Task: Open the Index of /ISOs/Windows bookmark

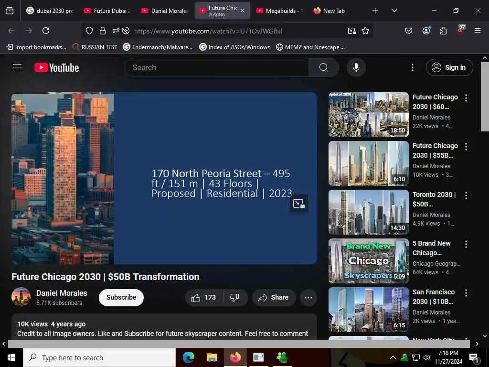Action: coord(234,47)
